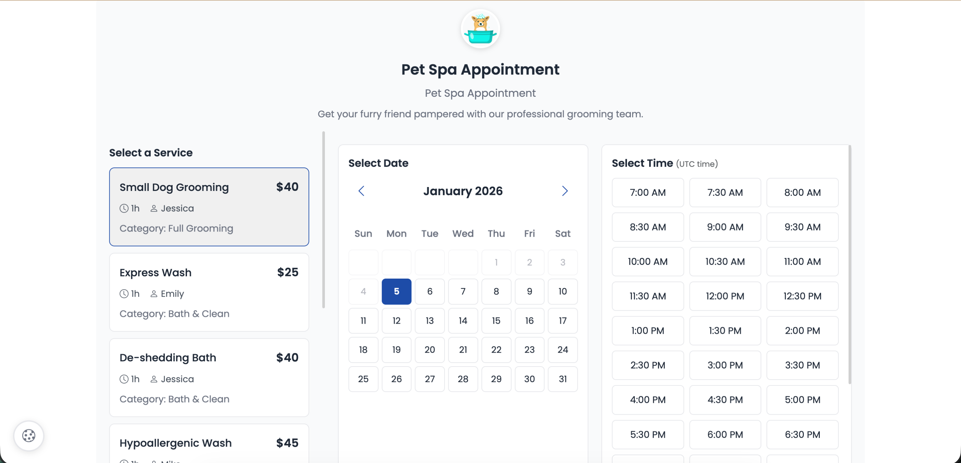Image resolution: width=961 pixels, height=463 pixels.
Task: Pick January 15 on the calendar
Action: point(496,321)
